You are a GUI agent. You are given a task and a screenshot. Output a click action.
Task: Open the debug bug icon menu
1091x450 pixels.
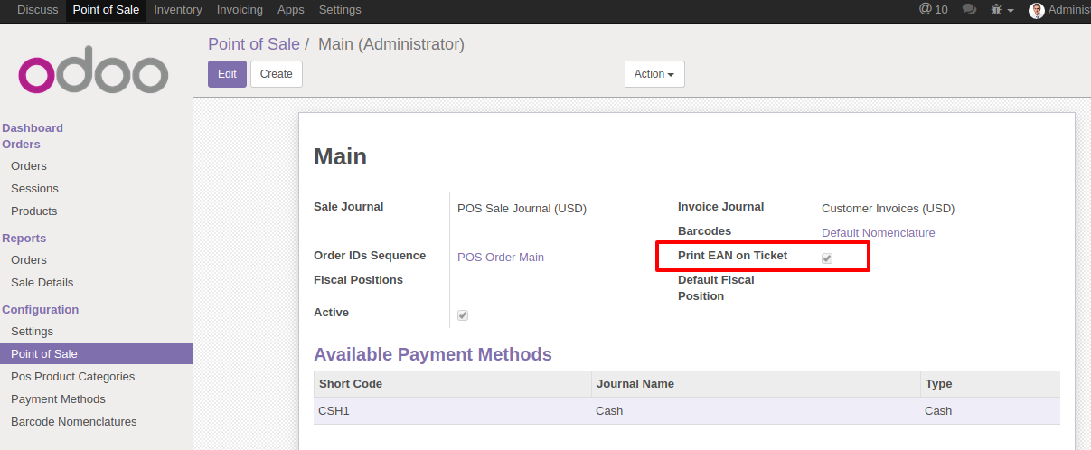[1002, 10]
